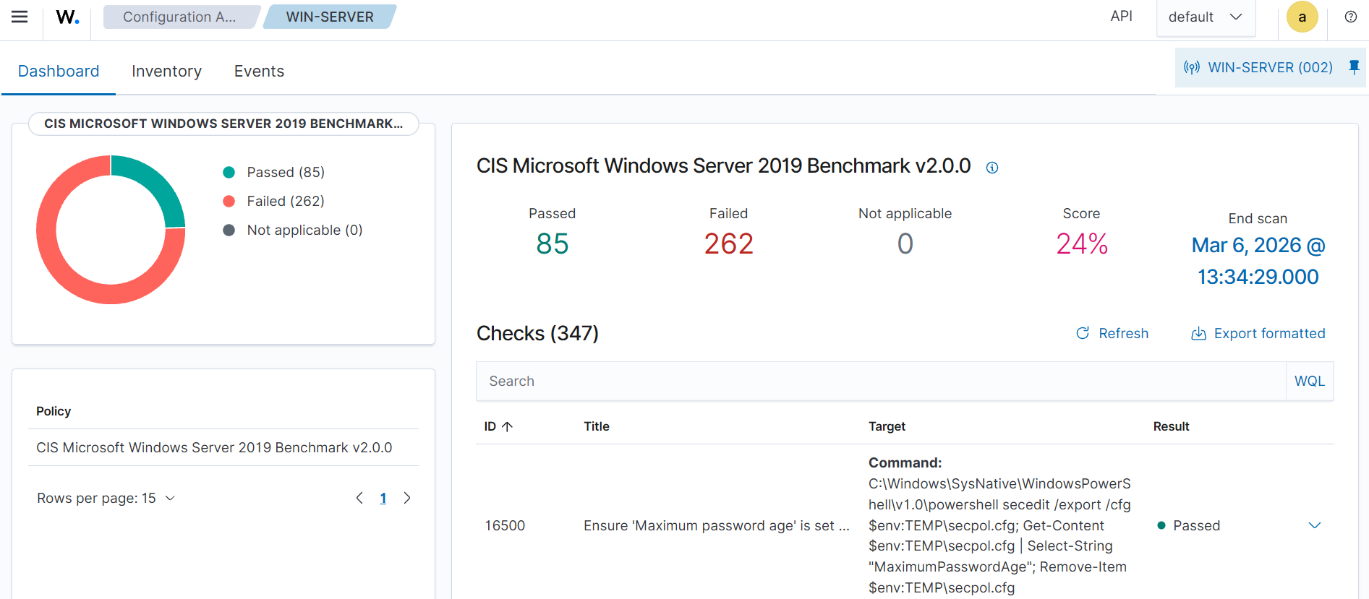
Task: Click the Result column header
Action: coord(1171,426)
